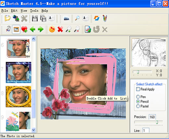Viewport: 169px width, 139px height.
Task: Click the zoom in magnifier with plus
Action: pyautogui.click(x=69, y=29)
